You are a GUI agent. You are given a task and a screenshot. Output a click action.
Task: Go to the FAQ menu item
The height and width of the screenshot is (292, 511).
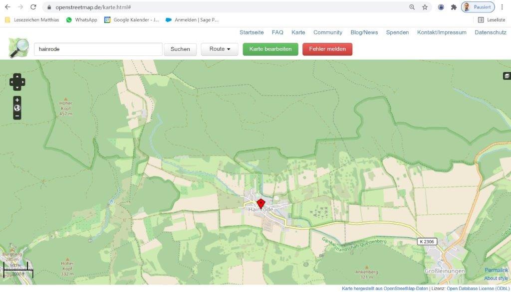click(x=277, y=32)
